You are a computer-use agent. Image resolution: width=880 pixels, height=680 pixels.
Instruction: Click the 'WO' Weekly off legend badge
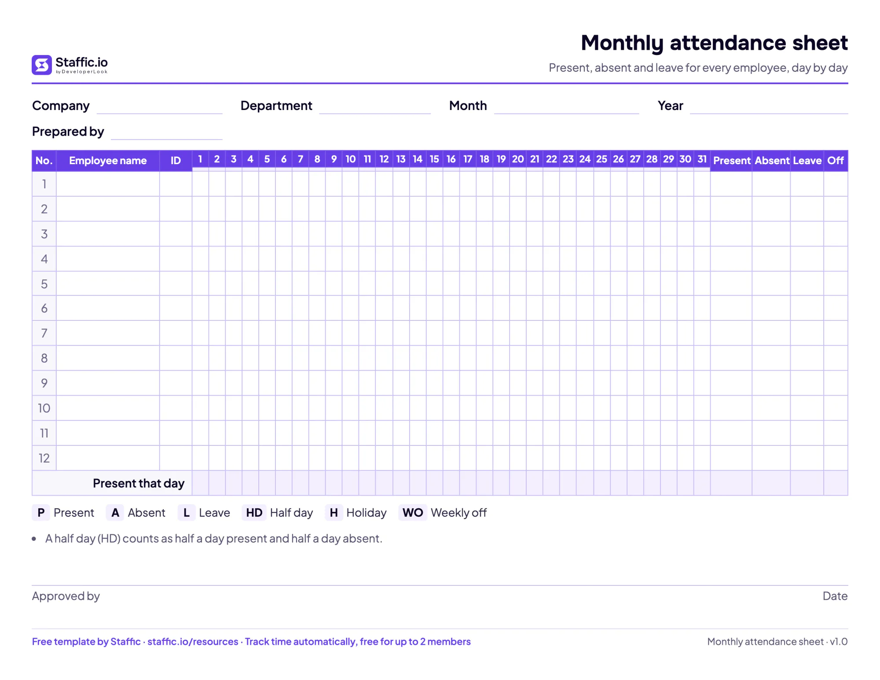click(x=413, y=513)
